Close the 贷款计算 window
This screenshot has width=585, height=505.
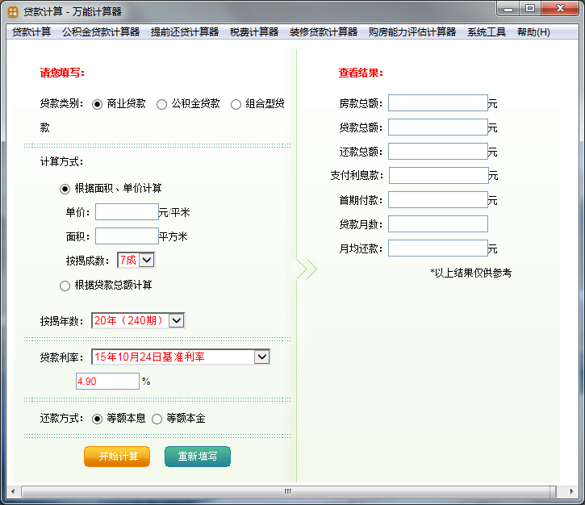[x=560, y=9]
